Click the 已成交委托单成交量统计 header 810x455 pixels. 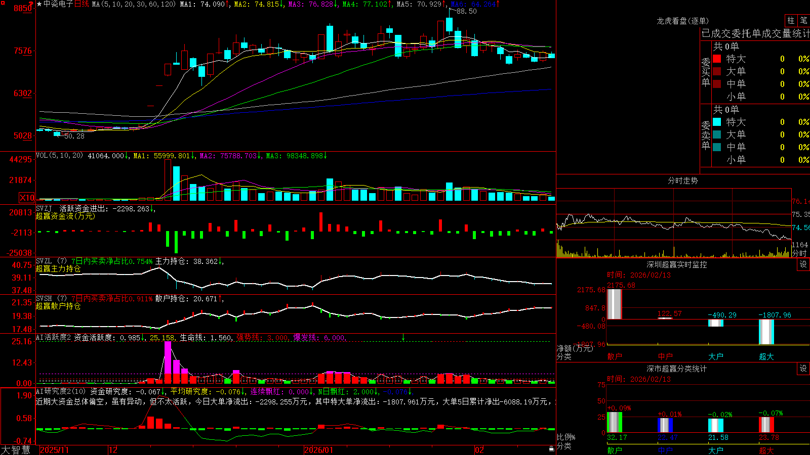click(755, 33)
